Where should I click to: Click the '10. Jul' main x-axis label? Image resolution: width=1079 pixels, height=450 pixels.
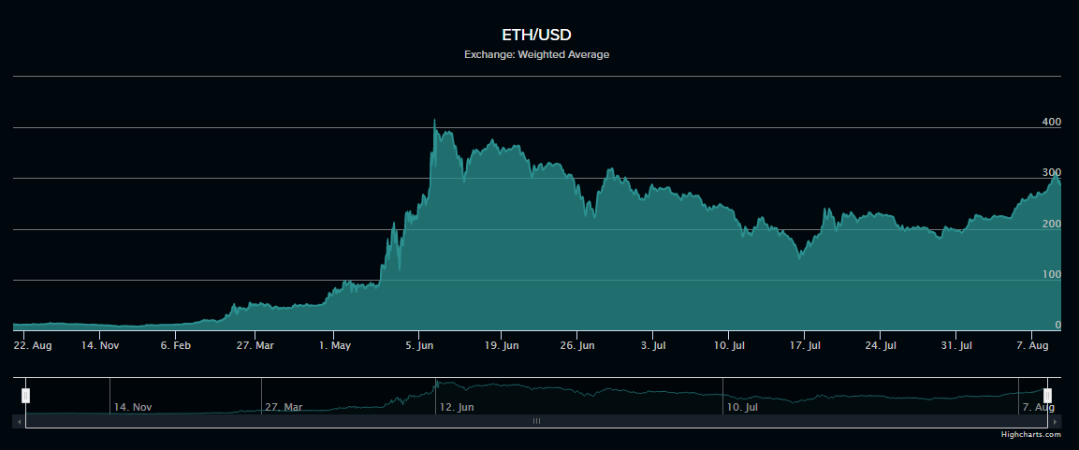729,345
